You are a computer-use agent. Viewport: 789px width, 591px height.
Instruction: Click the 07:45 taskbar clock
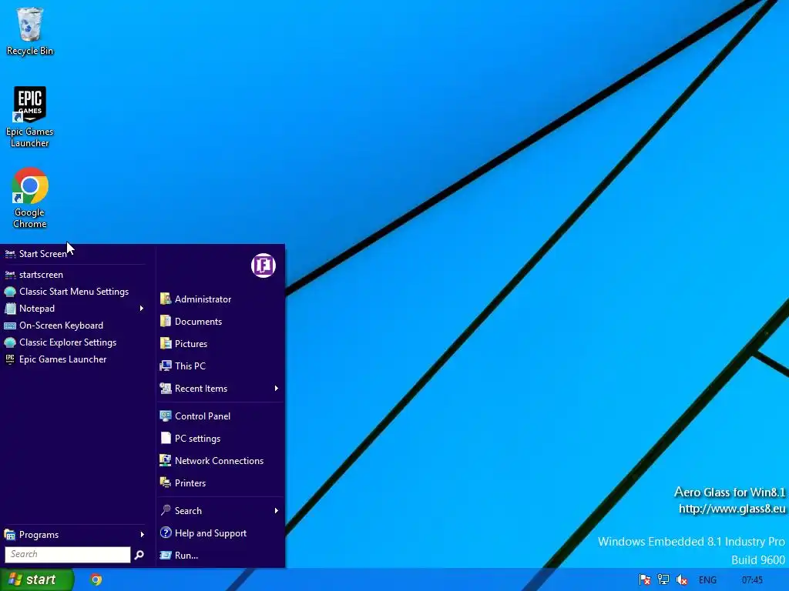(x=752, y=580)
